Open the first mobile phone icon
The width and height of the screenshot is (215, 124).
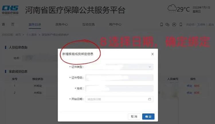pyautogui.click(x=161, y=25)
